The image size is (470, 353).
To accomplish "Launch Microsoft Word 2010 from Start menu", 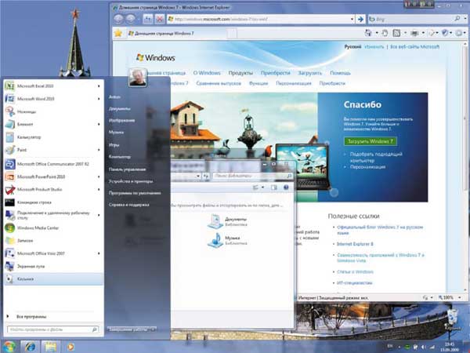I will (x=52, y=99).
